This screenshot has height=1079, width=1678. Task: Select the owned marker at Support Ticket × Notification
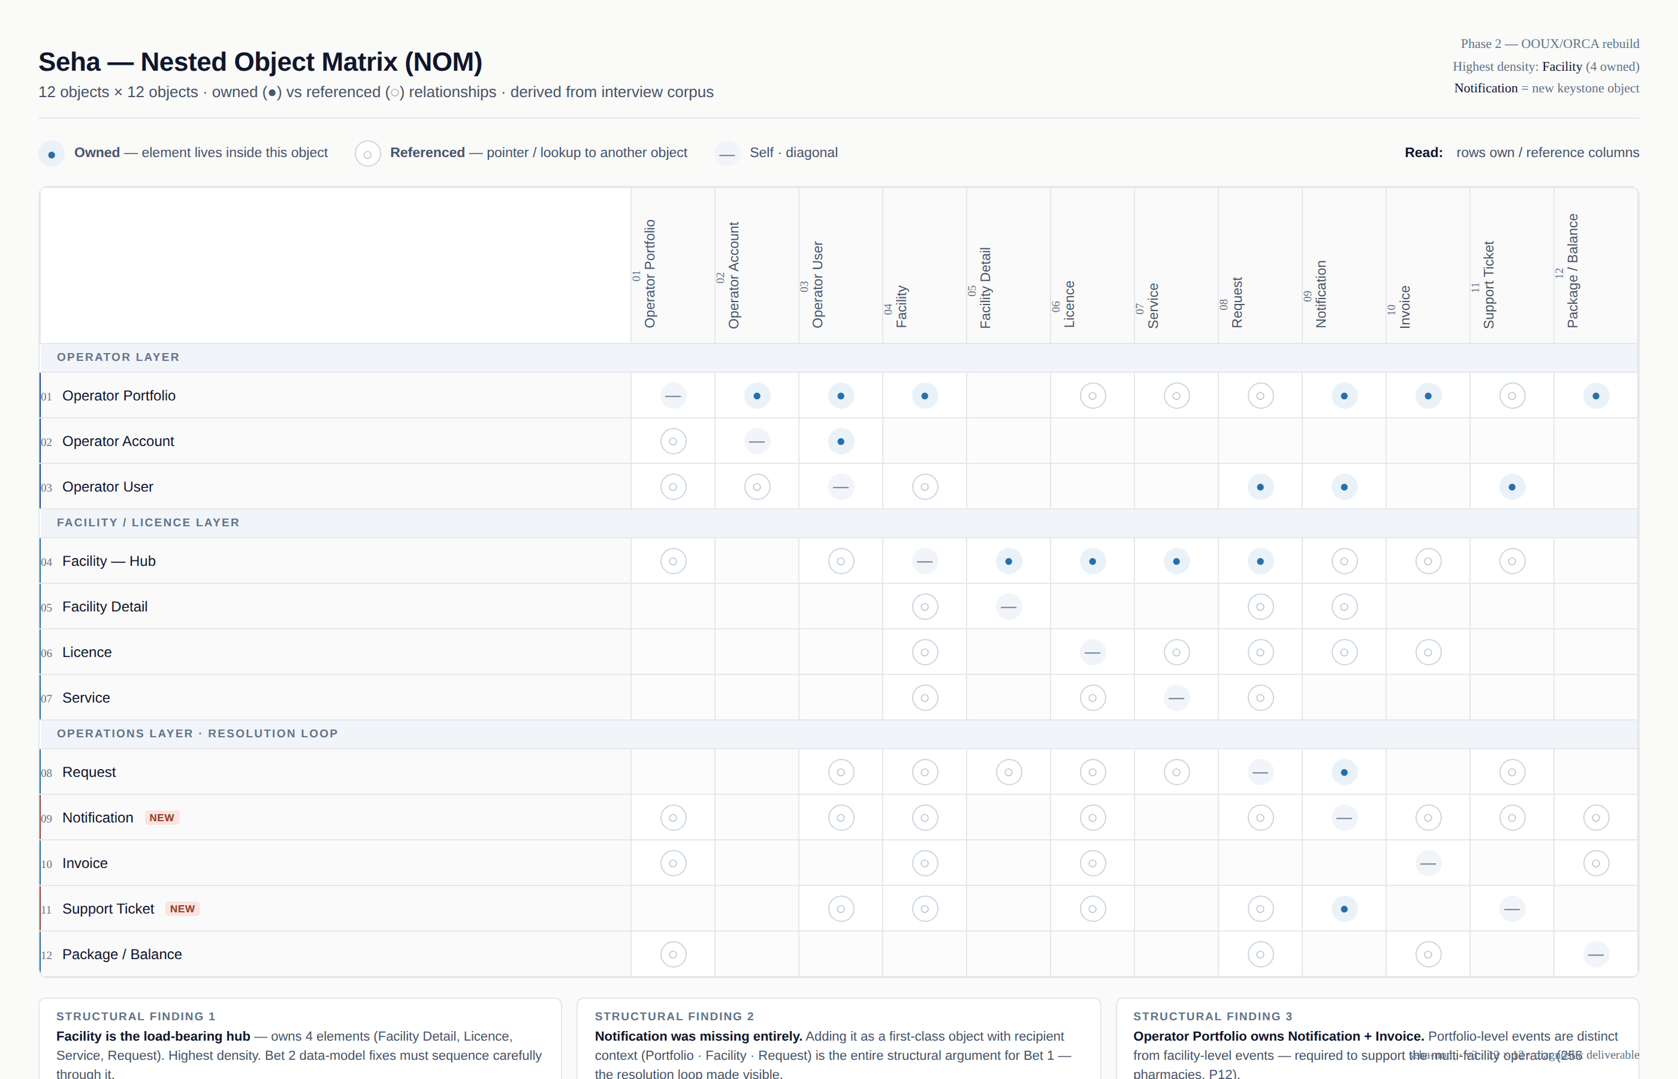pyautogui.click(x=1344, y=908)
